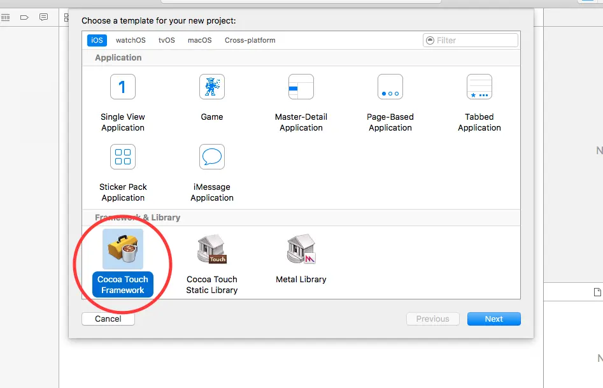
Task: Choose Cocoa Touch Static Library icon
Action: (212, 249)
